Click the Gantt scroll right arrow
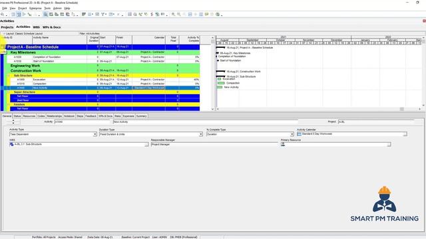The height and width of the screenshot is (239, 426). click(x=420, y=109)
